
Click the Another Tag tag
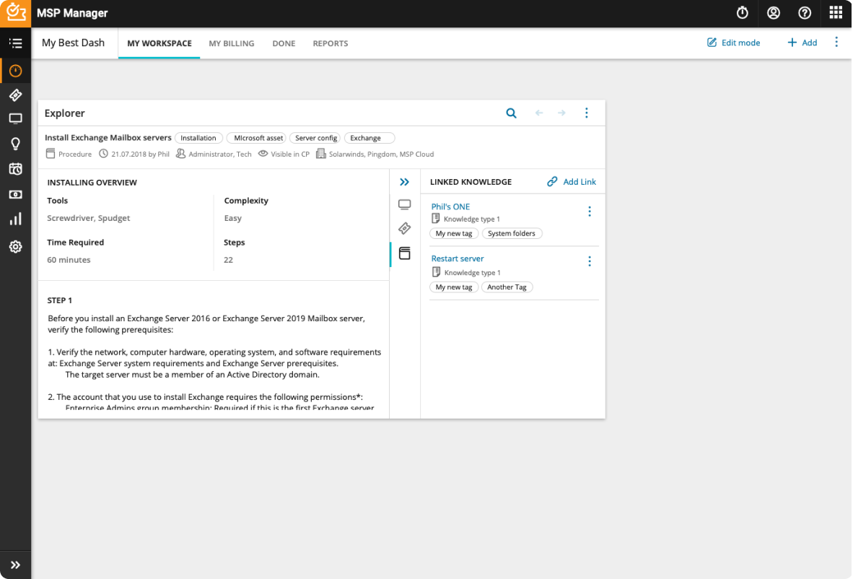(x=507, y=287)
